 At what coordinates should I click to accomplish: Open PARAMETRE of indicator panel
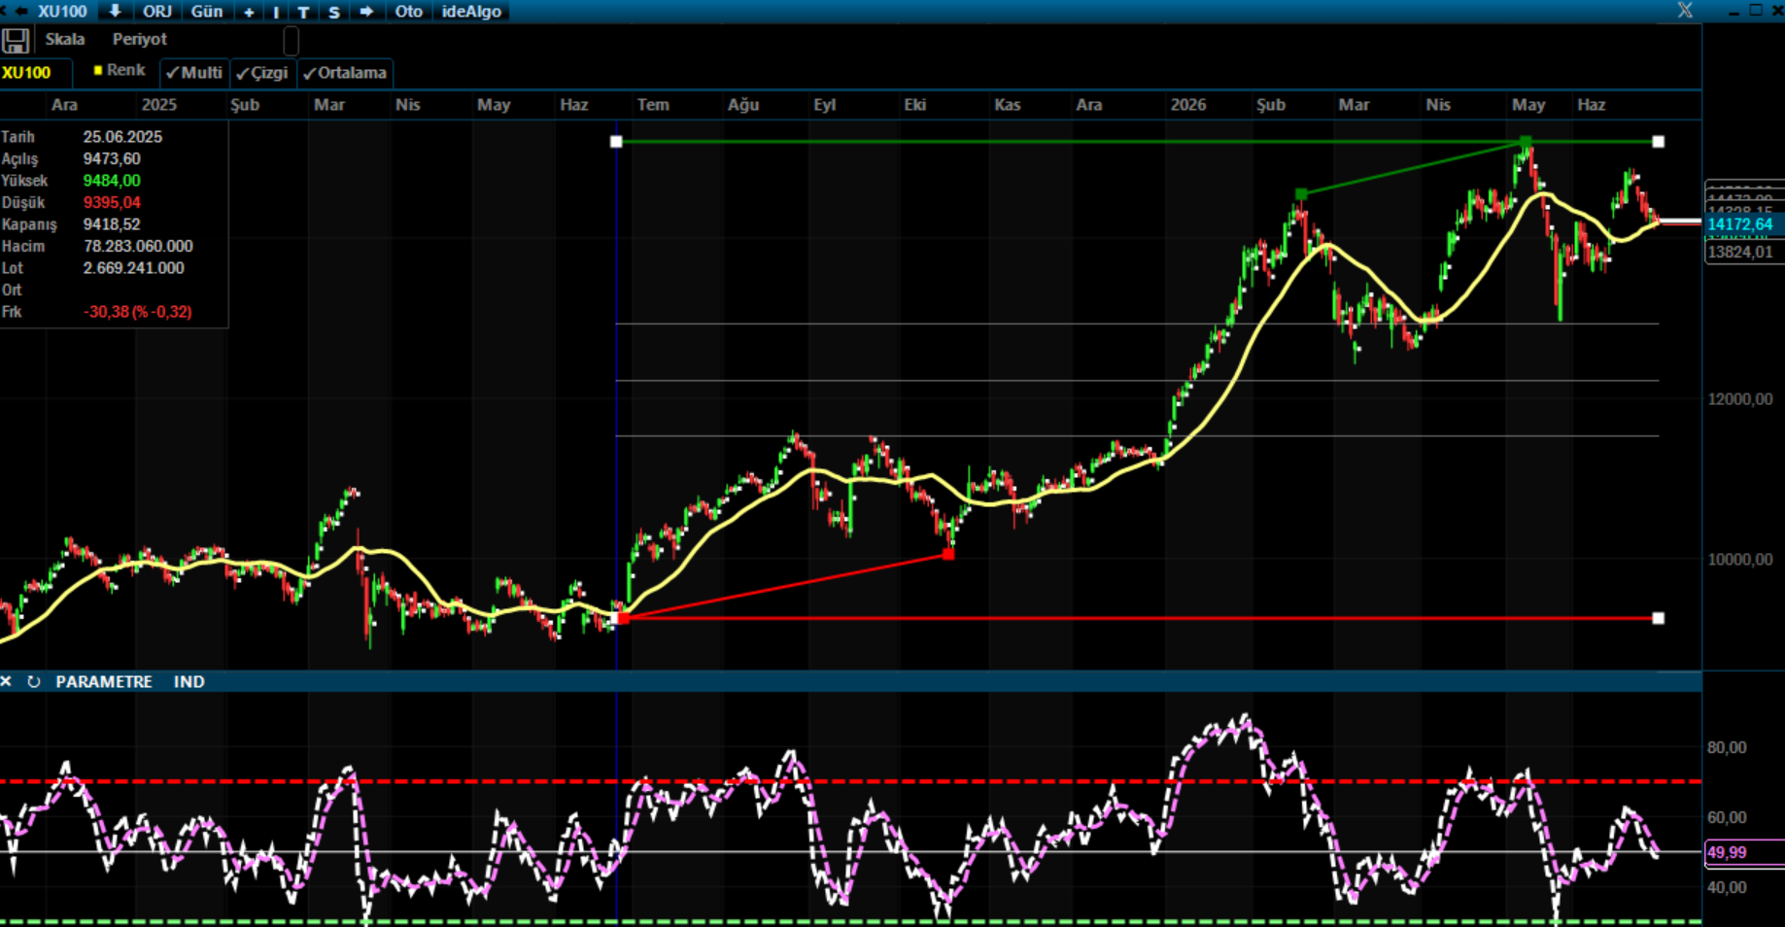pos(104,681)
